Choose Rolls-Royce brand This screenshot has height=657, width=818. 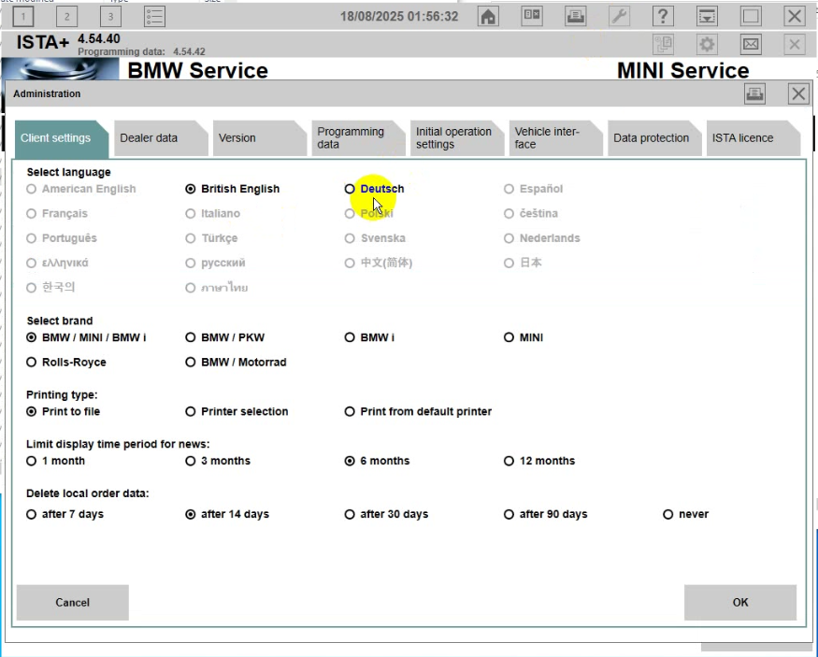click(66, 362)
